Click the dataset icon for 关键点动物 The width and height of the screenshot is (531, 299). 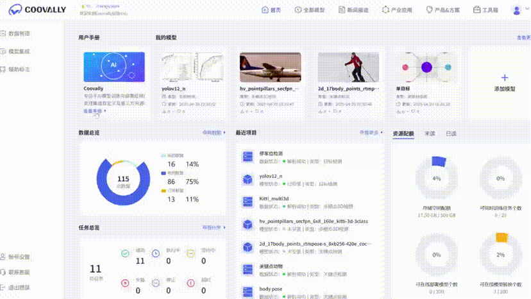pos(248,269)
